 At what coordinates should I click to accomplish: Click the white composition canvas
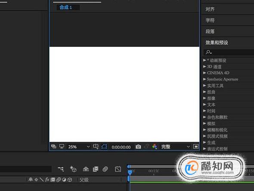coord(124,94)
